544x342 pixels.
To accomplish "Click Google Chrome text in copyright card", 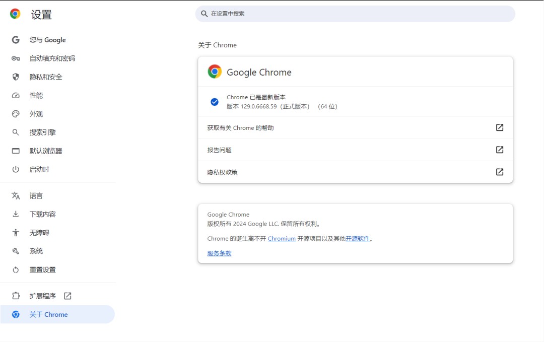I will click(228, 215).
